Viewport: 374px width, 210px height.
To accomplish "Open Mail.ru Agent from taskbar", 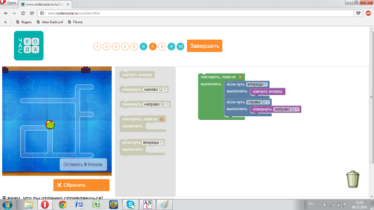I will coord(113,205).
